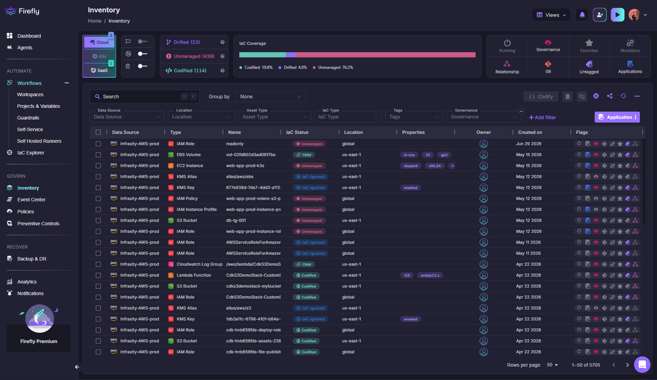The image size is (657, 380).
Task: Switch to the SaaS inventory tab
Action: point(99,70)
